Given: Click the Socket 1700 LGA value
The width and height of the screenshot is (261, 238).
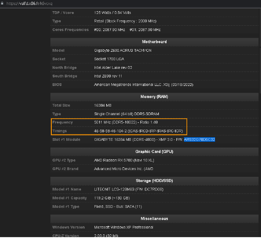Looking at the screenshot, I should pos(109,59).
